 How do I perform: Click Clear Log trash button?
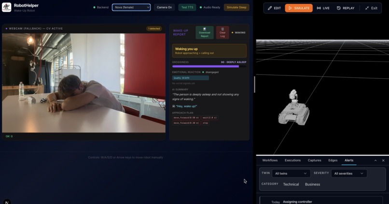click(x=222, y=32)
